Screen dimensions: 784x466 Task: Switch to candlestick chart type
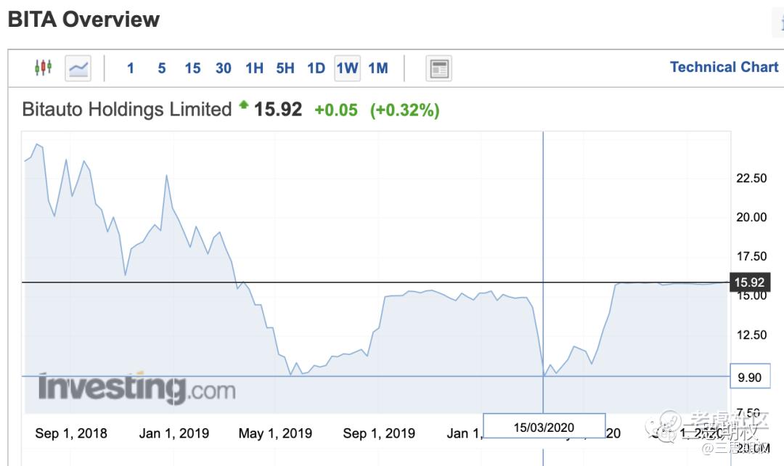(x=43, y=68)
